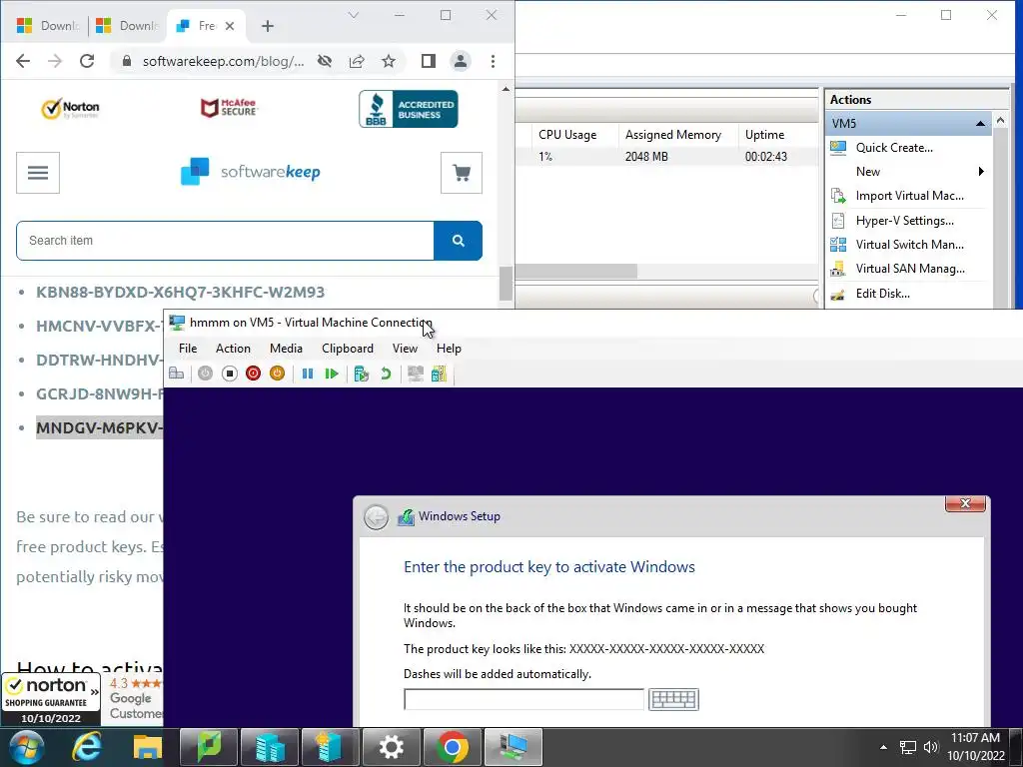Screen dimensions: 1023x767
Task: Click Edit Disk in Actions pane
Action: pos(883,294)
